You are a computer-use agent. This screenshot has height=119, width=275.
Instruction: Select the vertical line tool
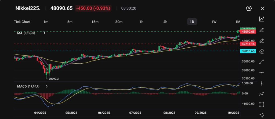tap(262, 83)
